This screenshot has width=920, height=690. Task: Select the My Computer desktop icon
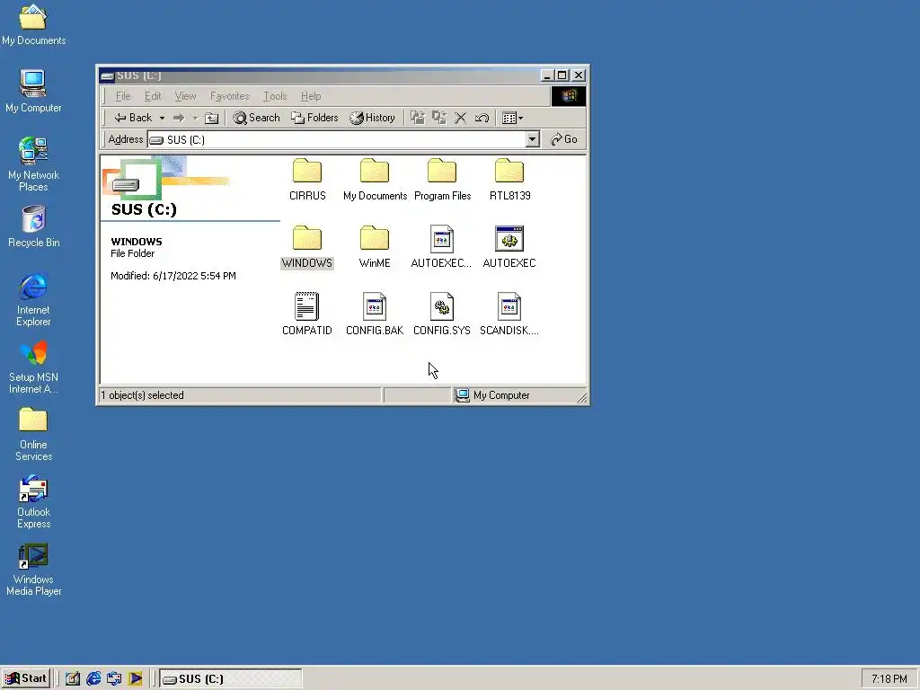coord(33,92)
